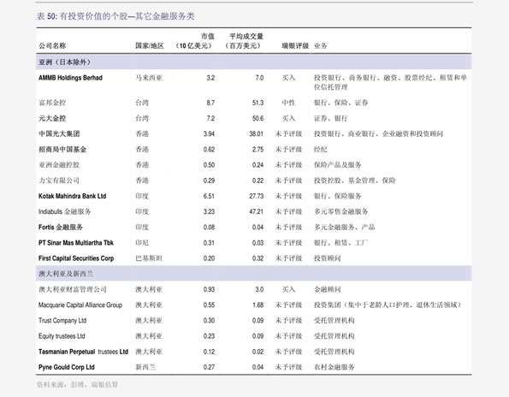Click country cell '巴基斯坦'

pos(149,258)
